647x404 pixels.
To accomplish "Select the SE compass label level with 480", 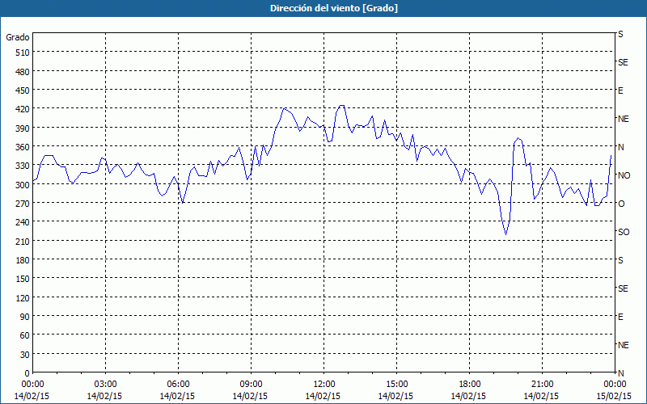I will (x=623, y=62).
